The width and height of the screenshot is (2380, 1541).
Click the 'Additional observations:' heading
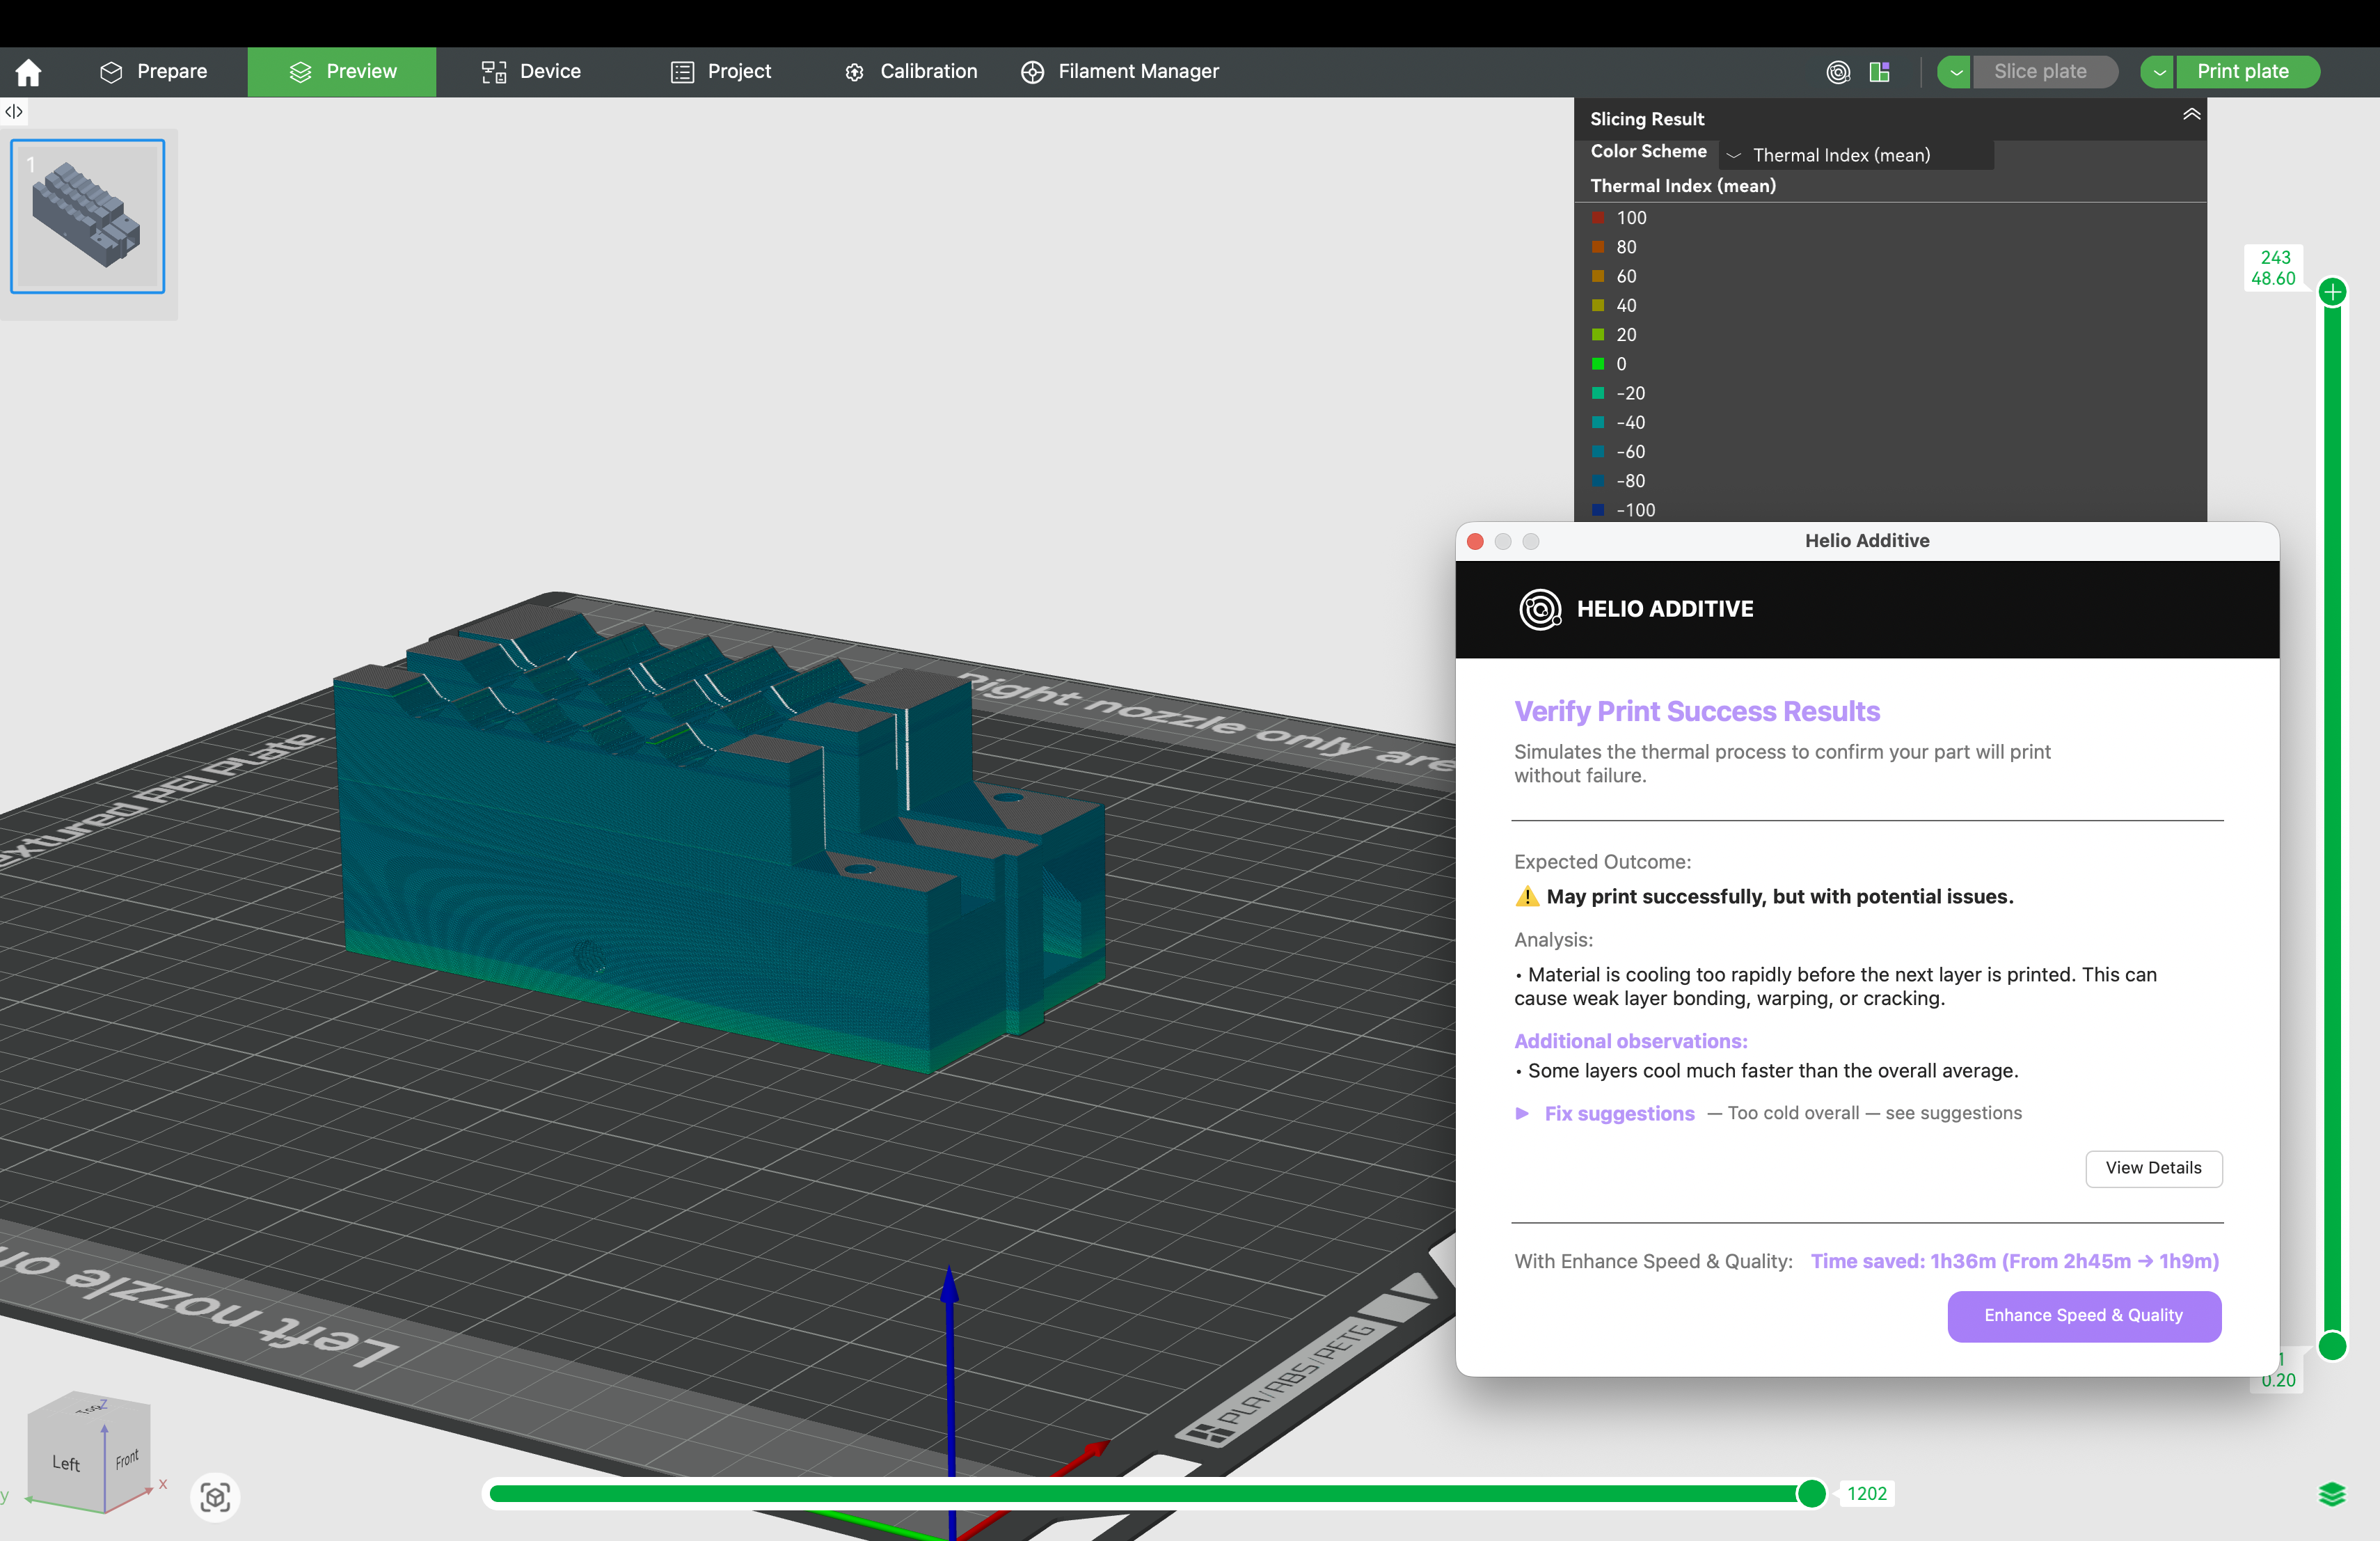(x=1631, y=1041)
